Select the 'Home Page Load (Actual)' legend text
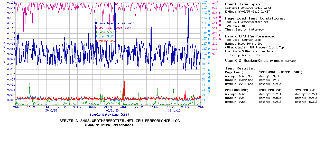334x141 pixels. (x=116, y=23)
